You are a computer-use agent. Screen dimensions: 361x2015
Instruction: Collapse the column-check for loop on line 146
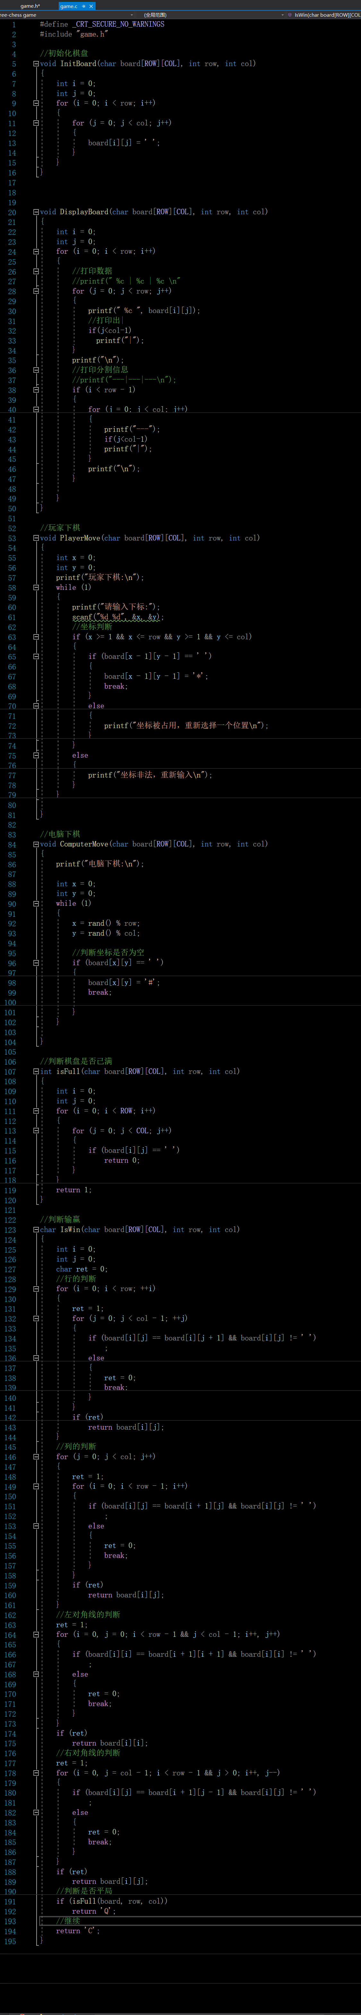pos(36,1457)
